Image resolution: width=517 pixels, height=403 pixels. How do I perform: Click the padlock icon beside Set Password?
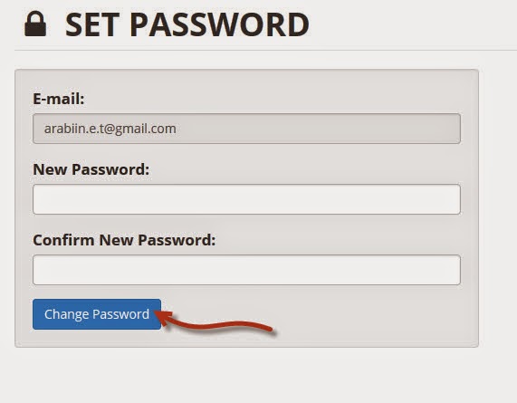click(35, 24)
